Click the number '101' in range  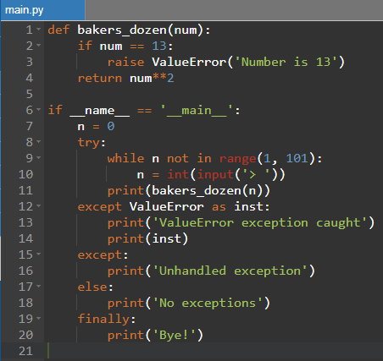[297, 158]
